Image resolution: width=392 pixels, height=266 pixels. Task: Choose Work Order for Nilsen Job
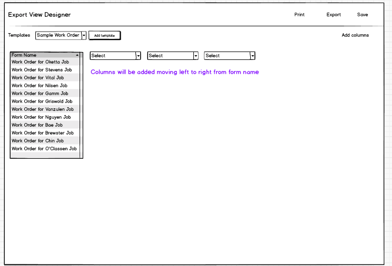coord(40,86)
